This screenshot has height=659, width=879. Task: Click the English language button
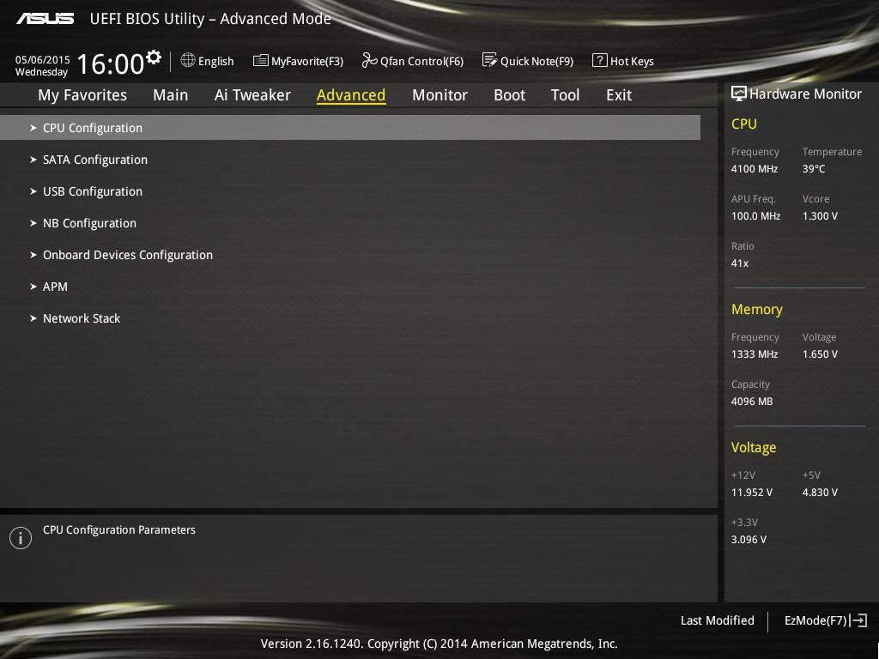(x=208, y=61)
